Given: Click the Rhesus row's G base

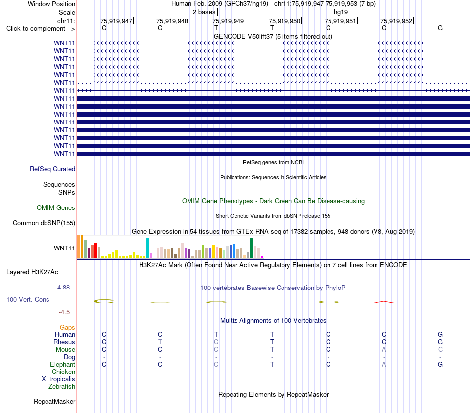Looking at the screenshot, I should tap(440, 342).
